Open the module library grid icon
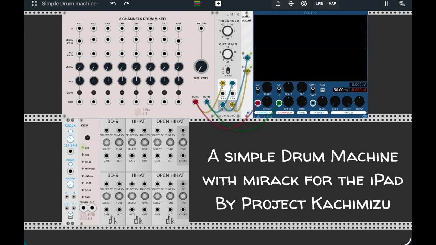436x245 pixels. pos(34,4)
